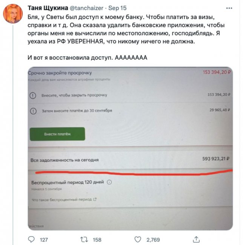The image size is (243, 245).
Task: Click warning icon beside Затем внесите платёж
Action: coord(33,111)
